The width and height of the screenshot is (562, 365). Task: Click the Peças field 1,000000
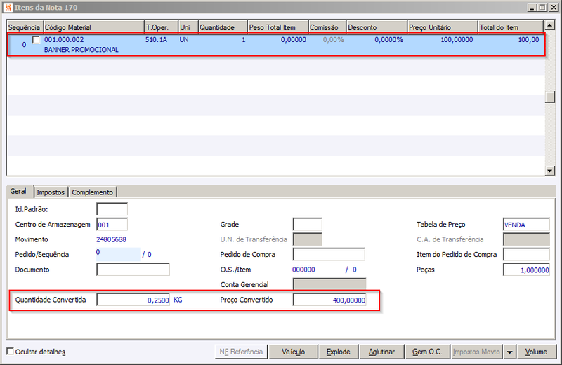tap(526, 270)
